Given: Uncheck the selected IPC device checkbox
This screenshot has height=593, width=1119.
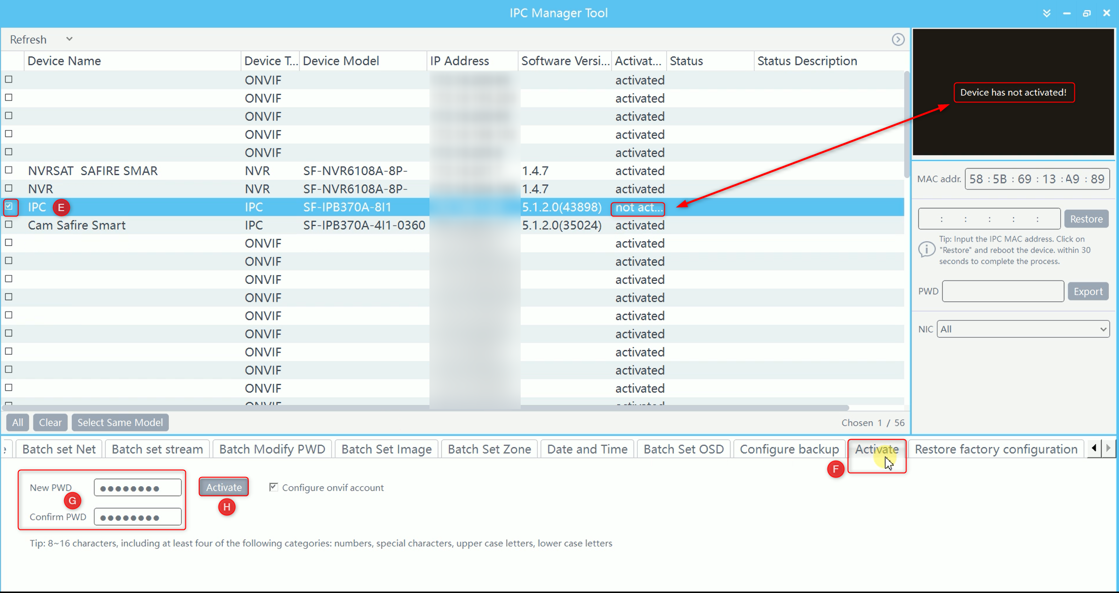Looking at the screenshot, I should click(9, 207).
